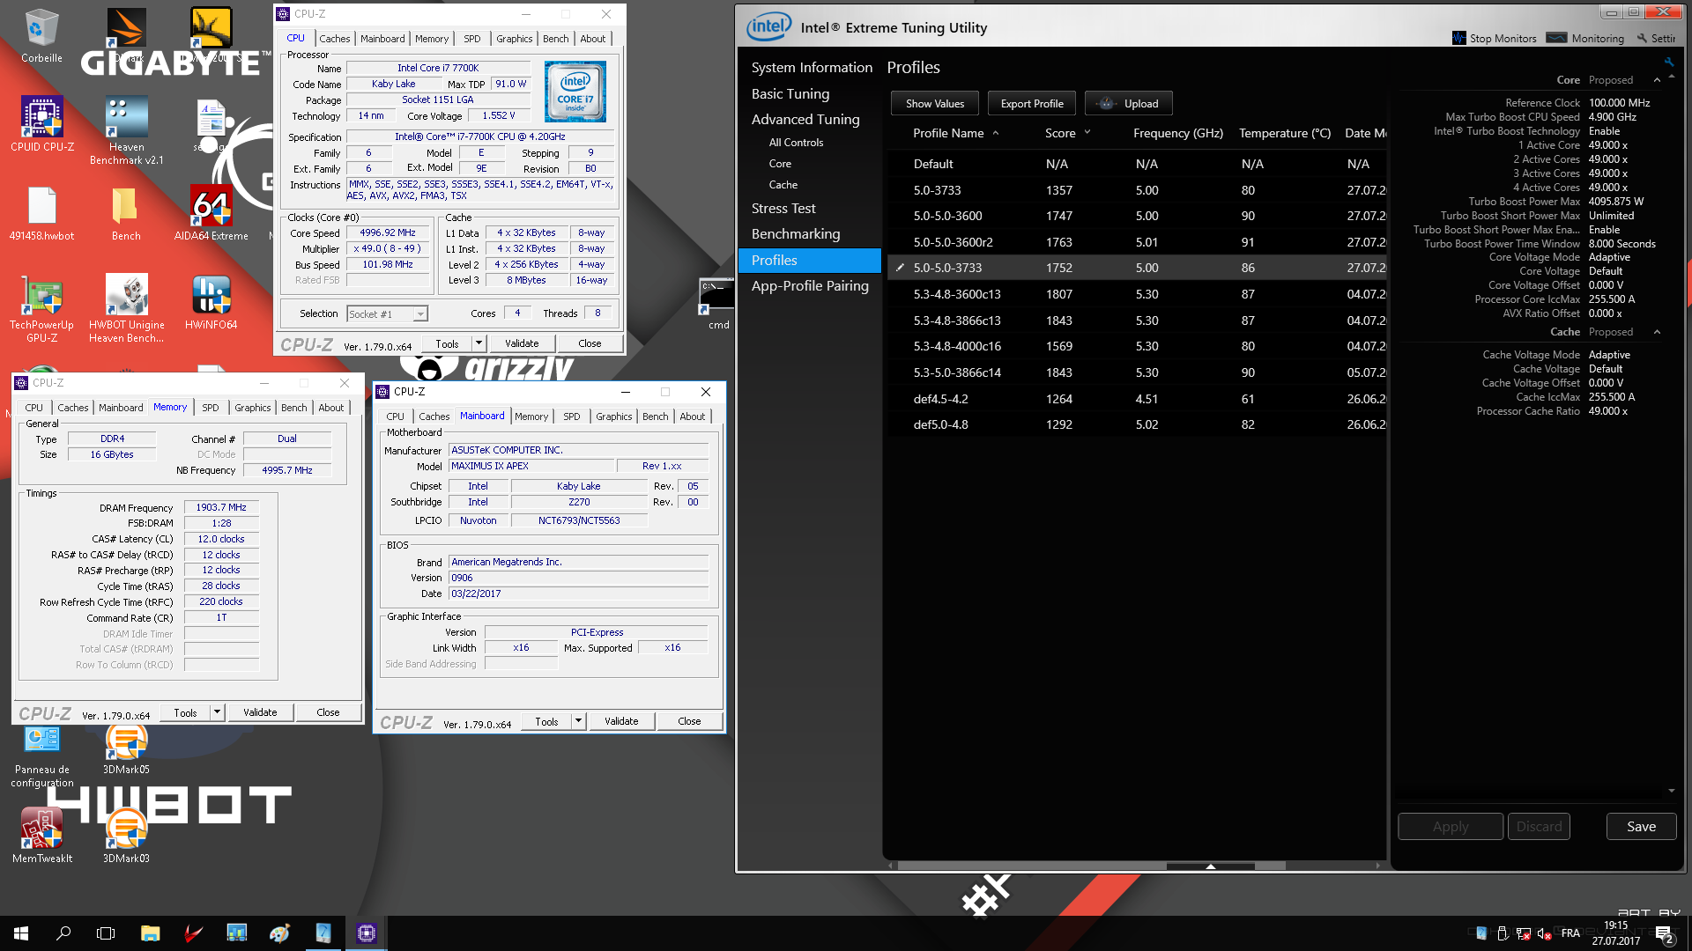Open the Heaven Benchmark v2.1 desktop icon

[126, 130]
